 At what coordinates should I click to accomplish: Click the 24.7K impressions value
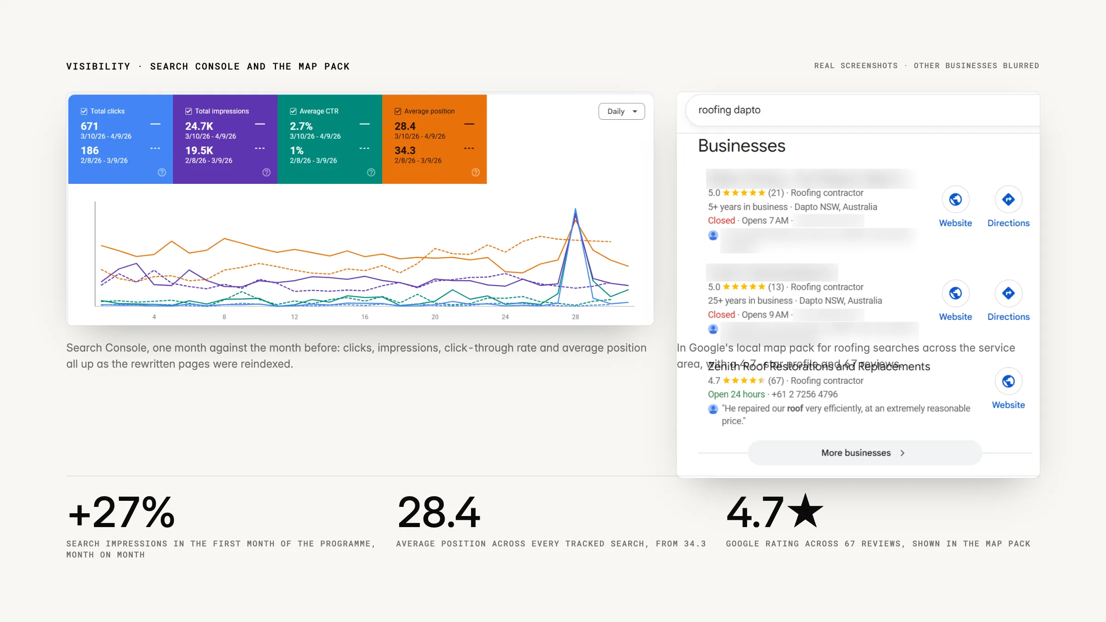click(x=199, y=126)
